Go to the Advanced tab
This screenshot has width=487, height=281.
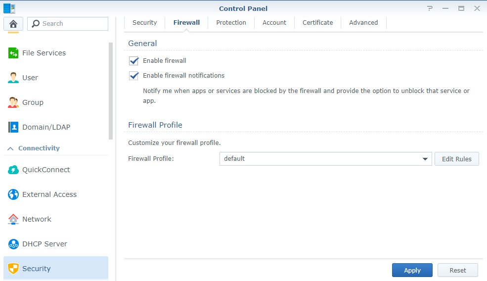tap(363, 23)
